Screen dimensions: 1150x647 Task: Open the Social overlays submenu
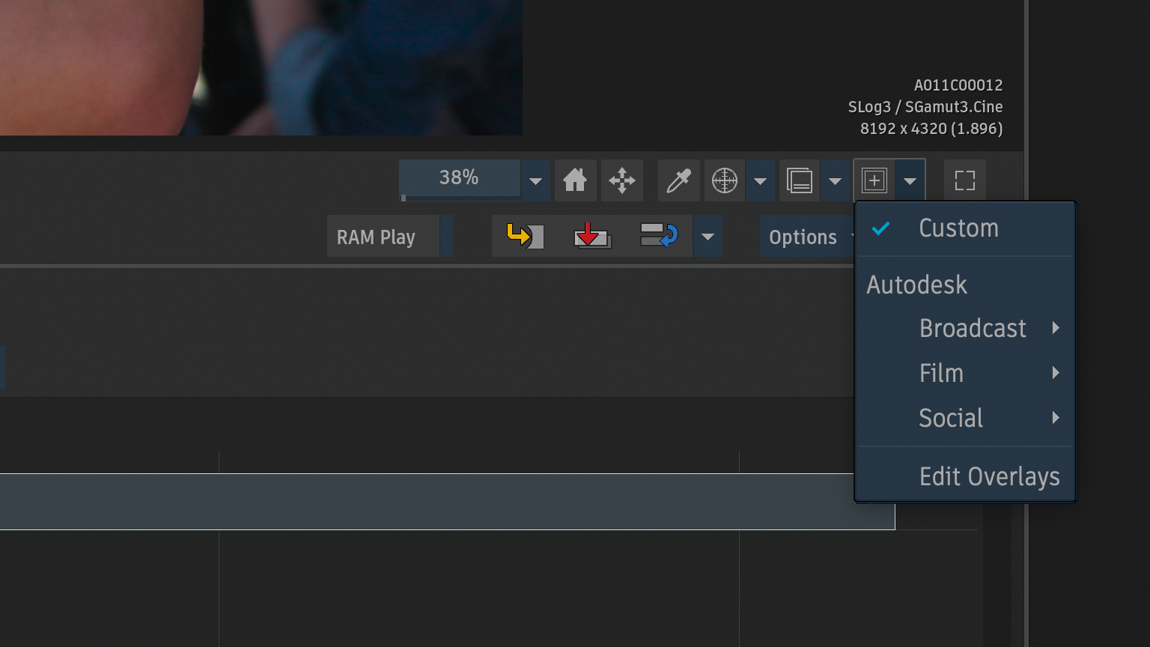click(951, 418)
